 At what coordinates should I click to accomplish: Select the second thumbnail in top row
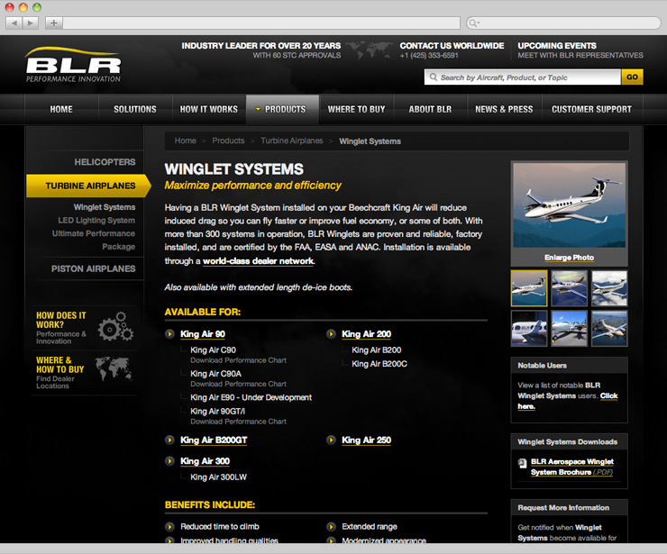click(569, 288)
